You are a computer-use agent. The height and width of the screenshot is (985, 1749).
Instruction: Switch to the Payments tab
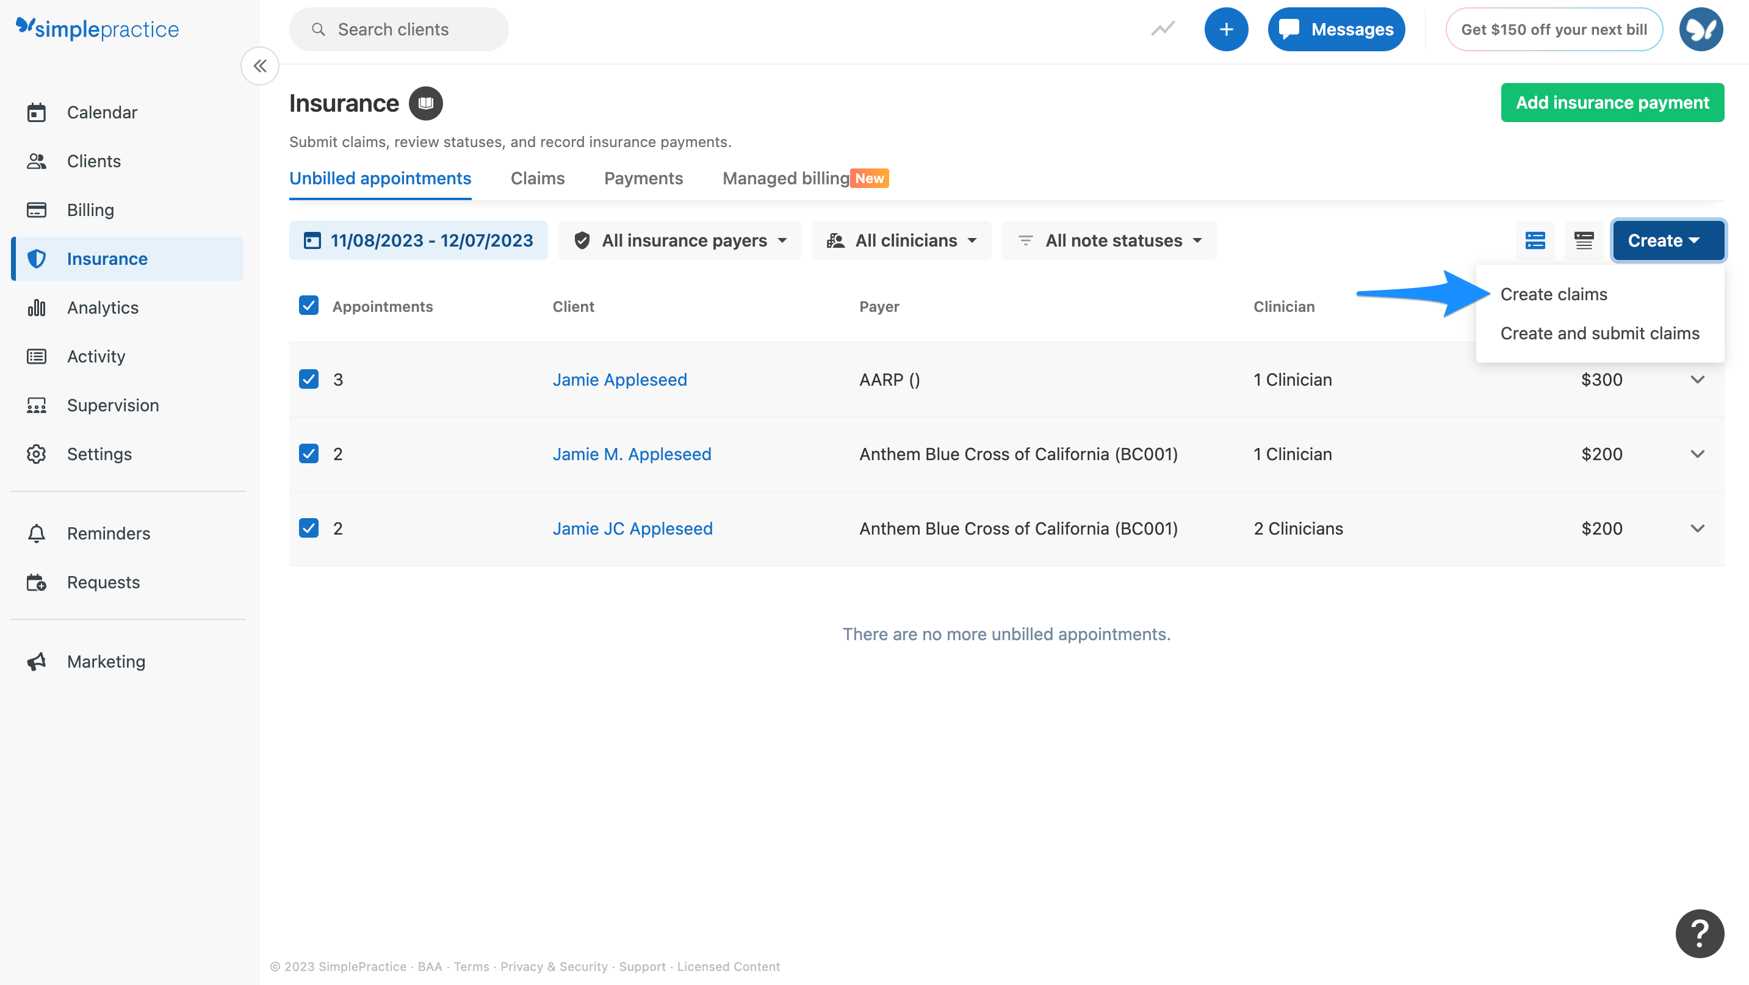point(644,178)
